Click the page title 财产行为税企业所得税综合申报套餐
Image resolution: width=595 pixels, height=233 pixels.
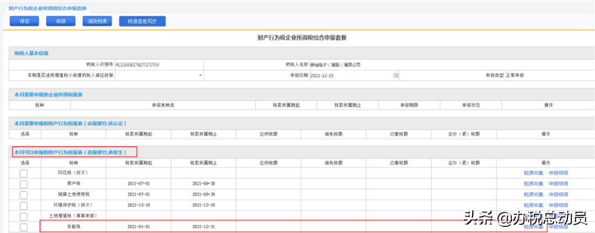(302, 37)
